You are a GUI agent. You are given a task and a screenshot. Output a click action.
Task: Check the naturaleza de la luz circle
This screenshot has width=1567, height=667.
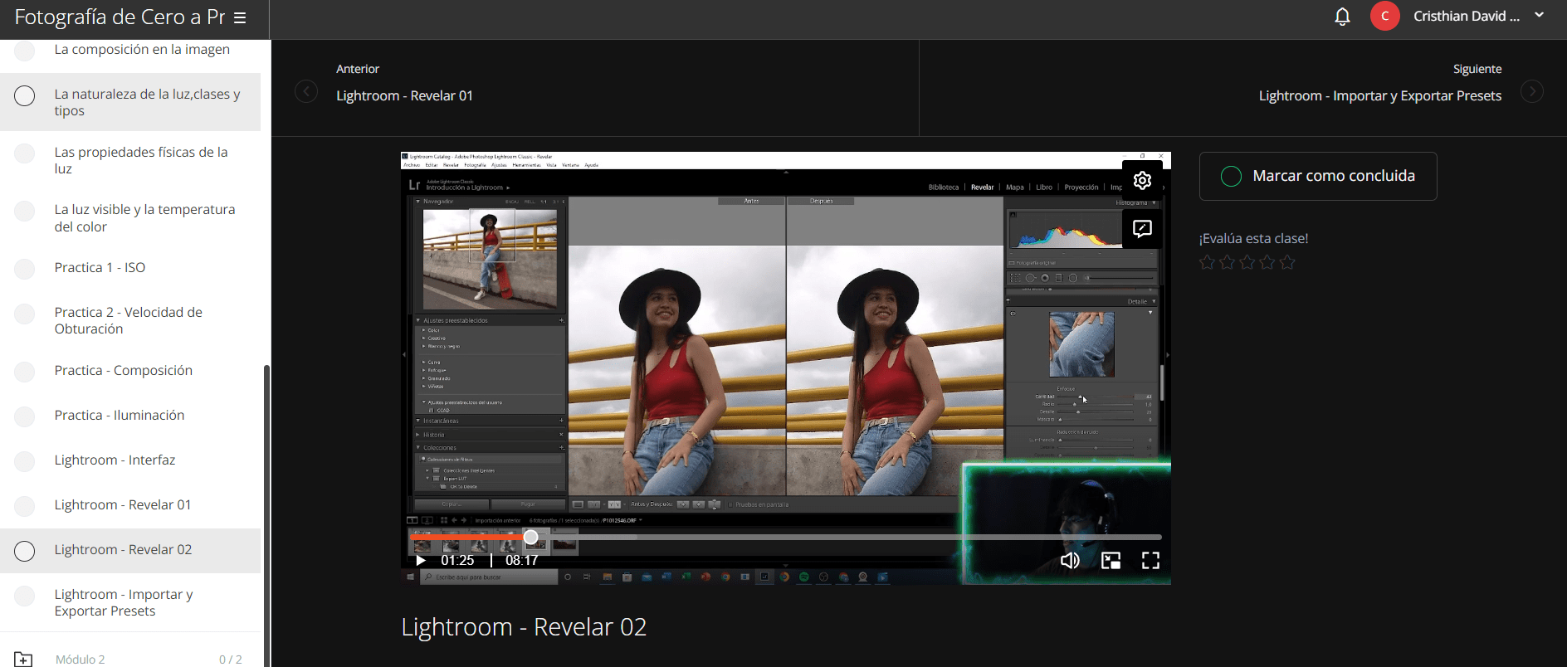[x=25, y=96]
